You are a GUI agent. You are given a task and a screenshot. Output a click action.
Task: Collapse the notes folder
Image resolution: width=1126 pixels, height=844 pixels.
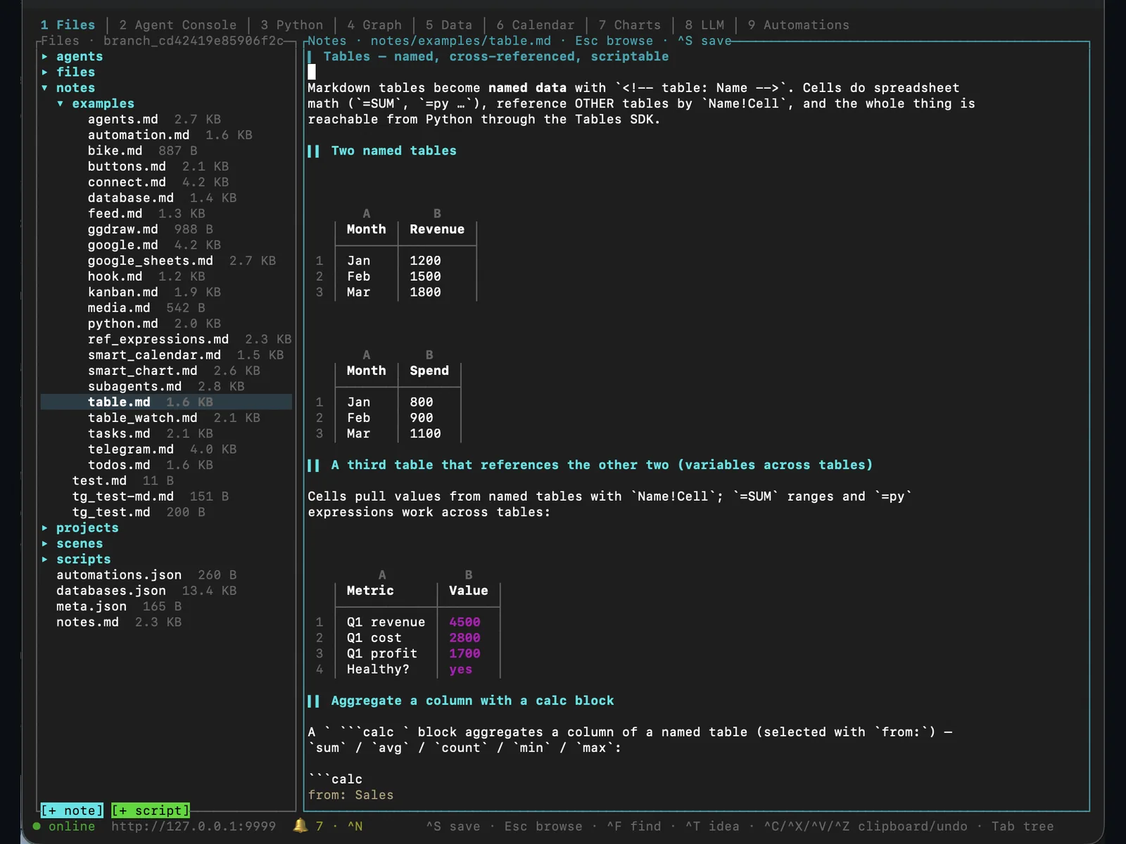75,88
